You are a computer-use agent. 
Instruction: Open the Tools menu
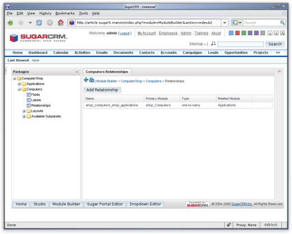click(x=83, y=13)
